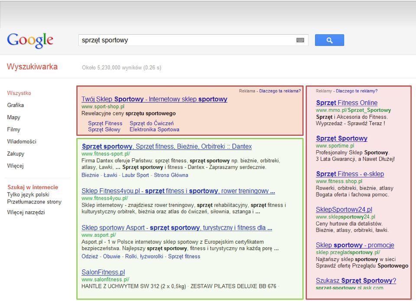Click URL text 'www.sport-shop.pl'

[x=103, y=106]
